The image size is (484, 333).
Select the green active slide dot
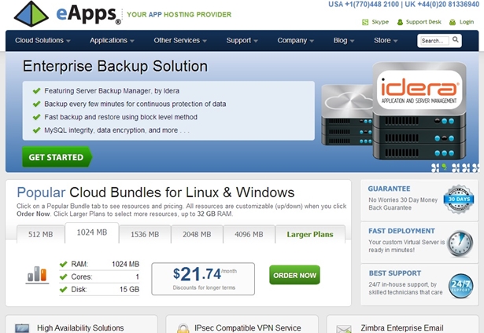444,167
